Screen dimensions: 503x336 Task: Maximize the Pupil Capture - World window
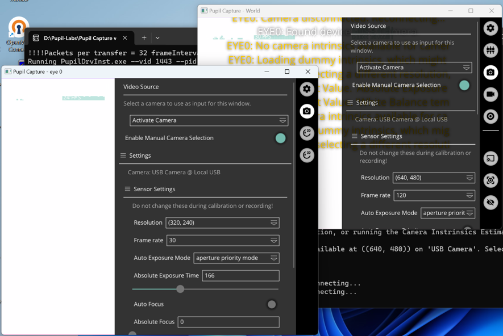471,11
